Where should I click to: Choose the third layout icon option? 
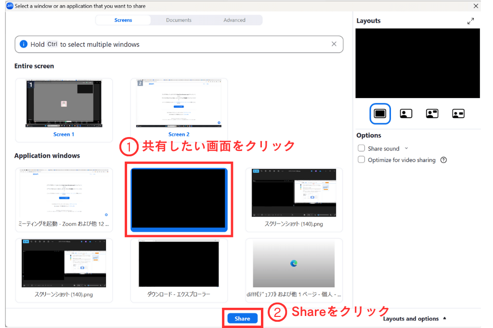(432, 114)
